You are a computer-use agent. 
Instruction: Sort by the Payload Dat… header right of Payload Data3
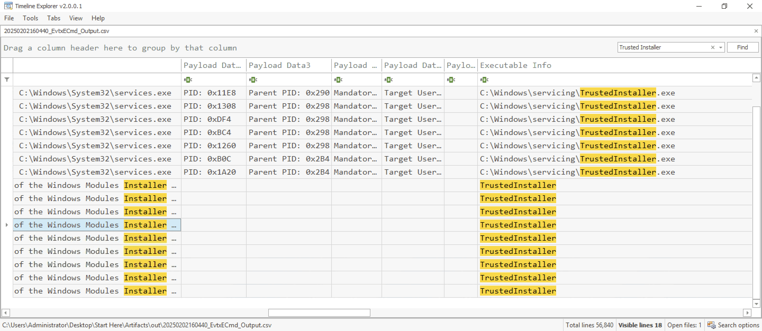tap(413, 65)
